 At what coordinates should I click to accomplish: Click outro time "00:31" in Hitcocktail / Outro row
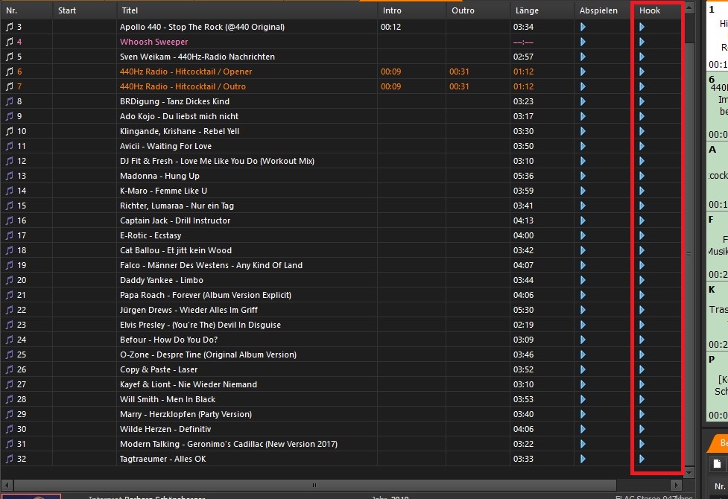[x=459, y=86]
